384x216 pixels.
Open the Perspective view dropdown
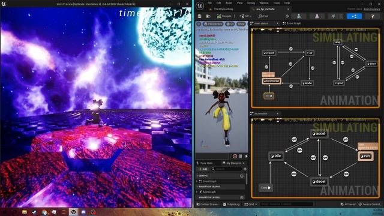pos(213,24)
